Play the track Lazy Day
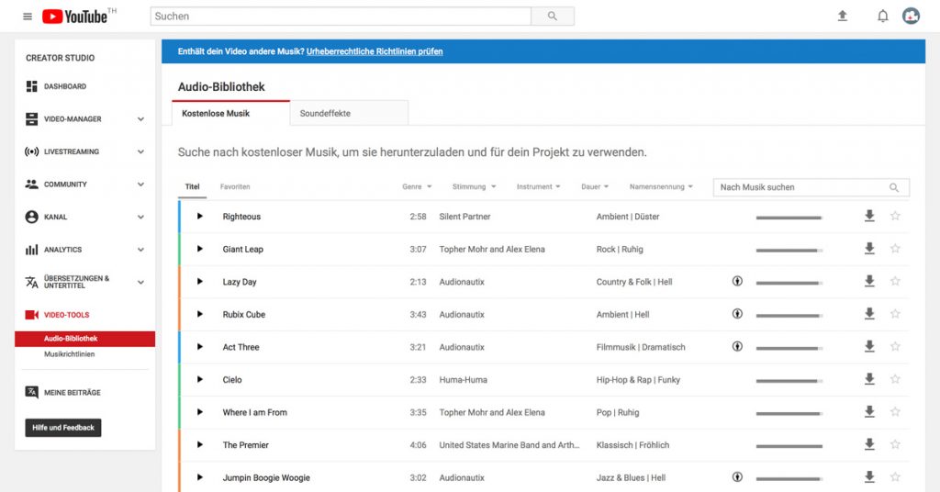 pyautogui.click(x=199, y=282)
